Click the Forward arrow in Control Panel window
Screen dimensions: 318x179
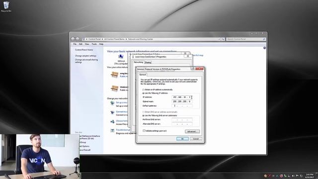[78, 39]
